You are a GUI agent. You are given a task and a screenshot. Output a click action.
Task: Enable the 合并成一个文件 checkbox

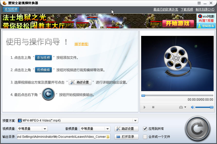click(145, 137)
